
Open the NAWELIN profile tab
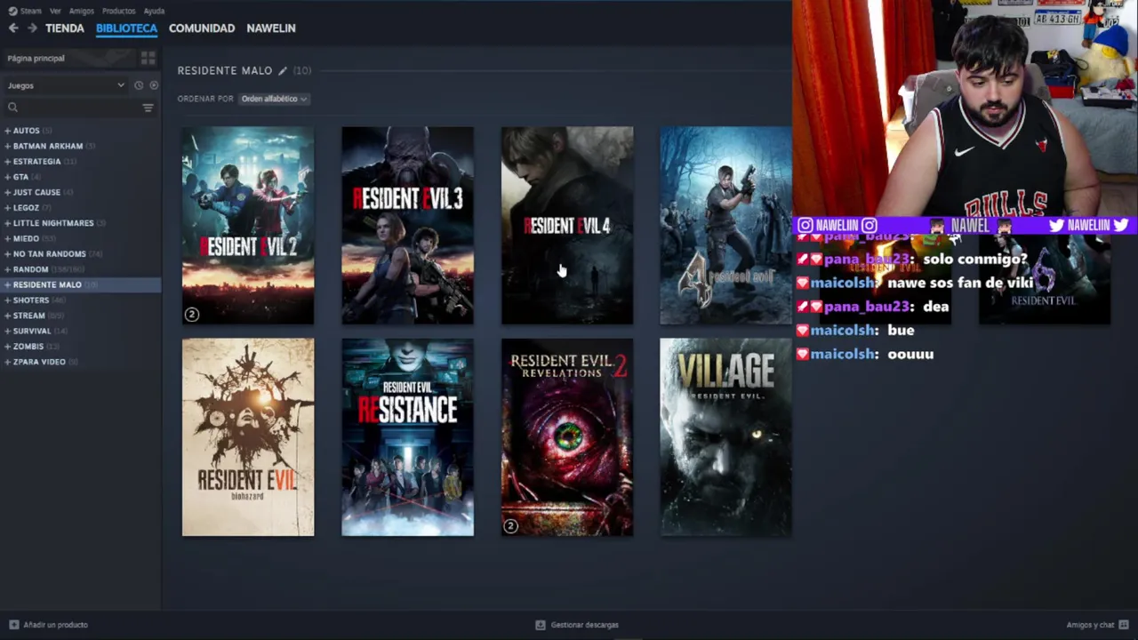[271, 28]
